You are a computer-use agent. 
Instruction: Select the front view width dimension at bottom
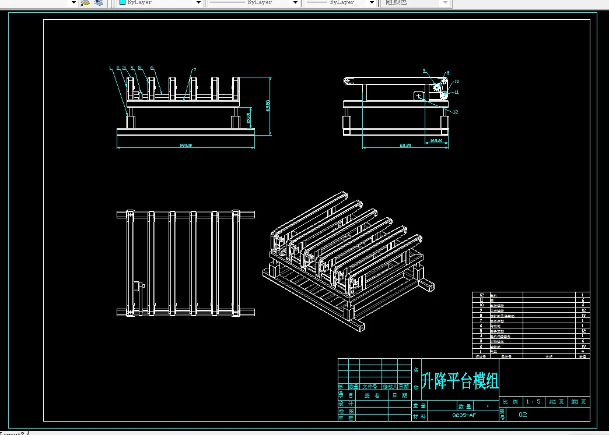[186, 146]
